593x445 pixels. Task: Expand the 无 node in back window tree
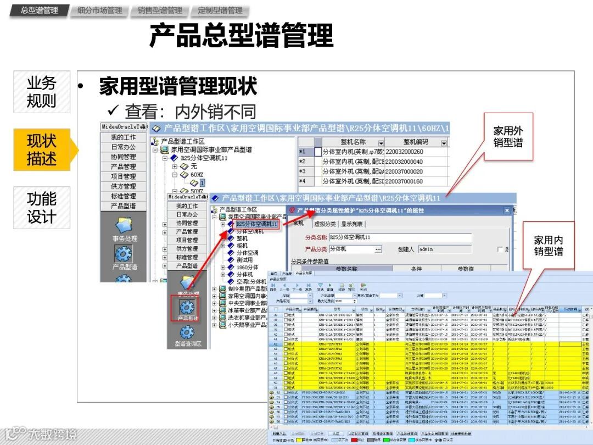[175, 166]
